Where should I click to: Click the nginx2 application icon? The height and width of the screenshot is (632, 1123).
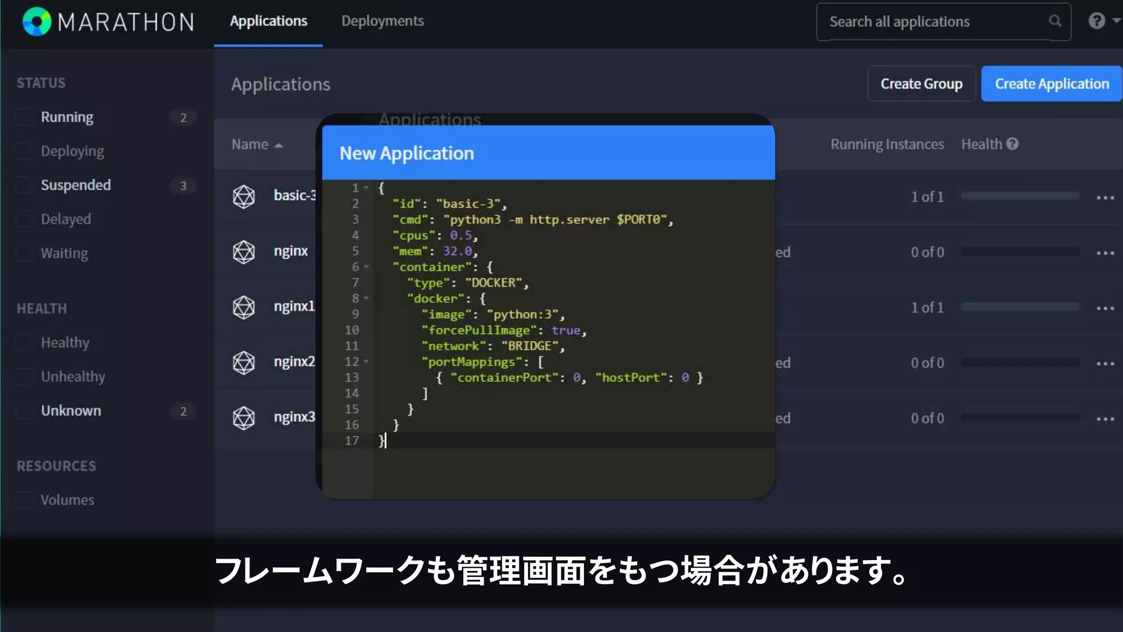pos(243,363)
